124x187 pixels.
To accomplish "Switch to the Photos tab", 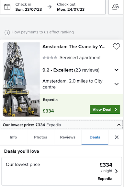I will tap(40, 137).
